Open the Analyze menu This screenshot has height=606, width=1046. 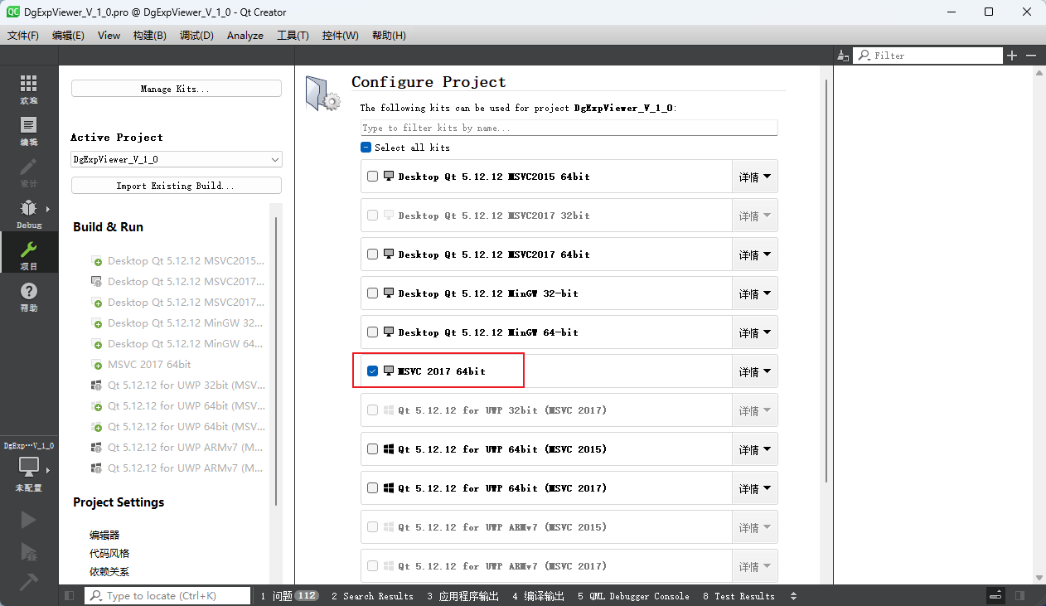pos(245,36)
